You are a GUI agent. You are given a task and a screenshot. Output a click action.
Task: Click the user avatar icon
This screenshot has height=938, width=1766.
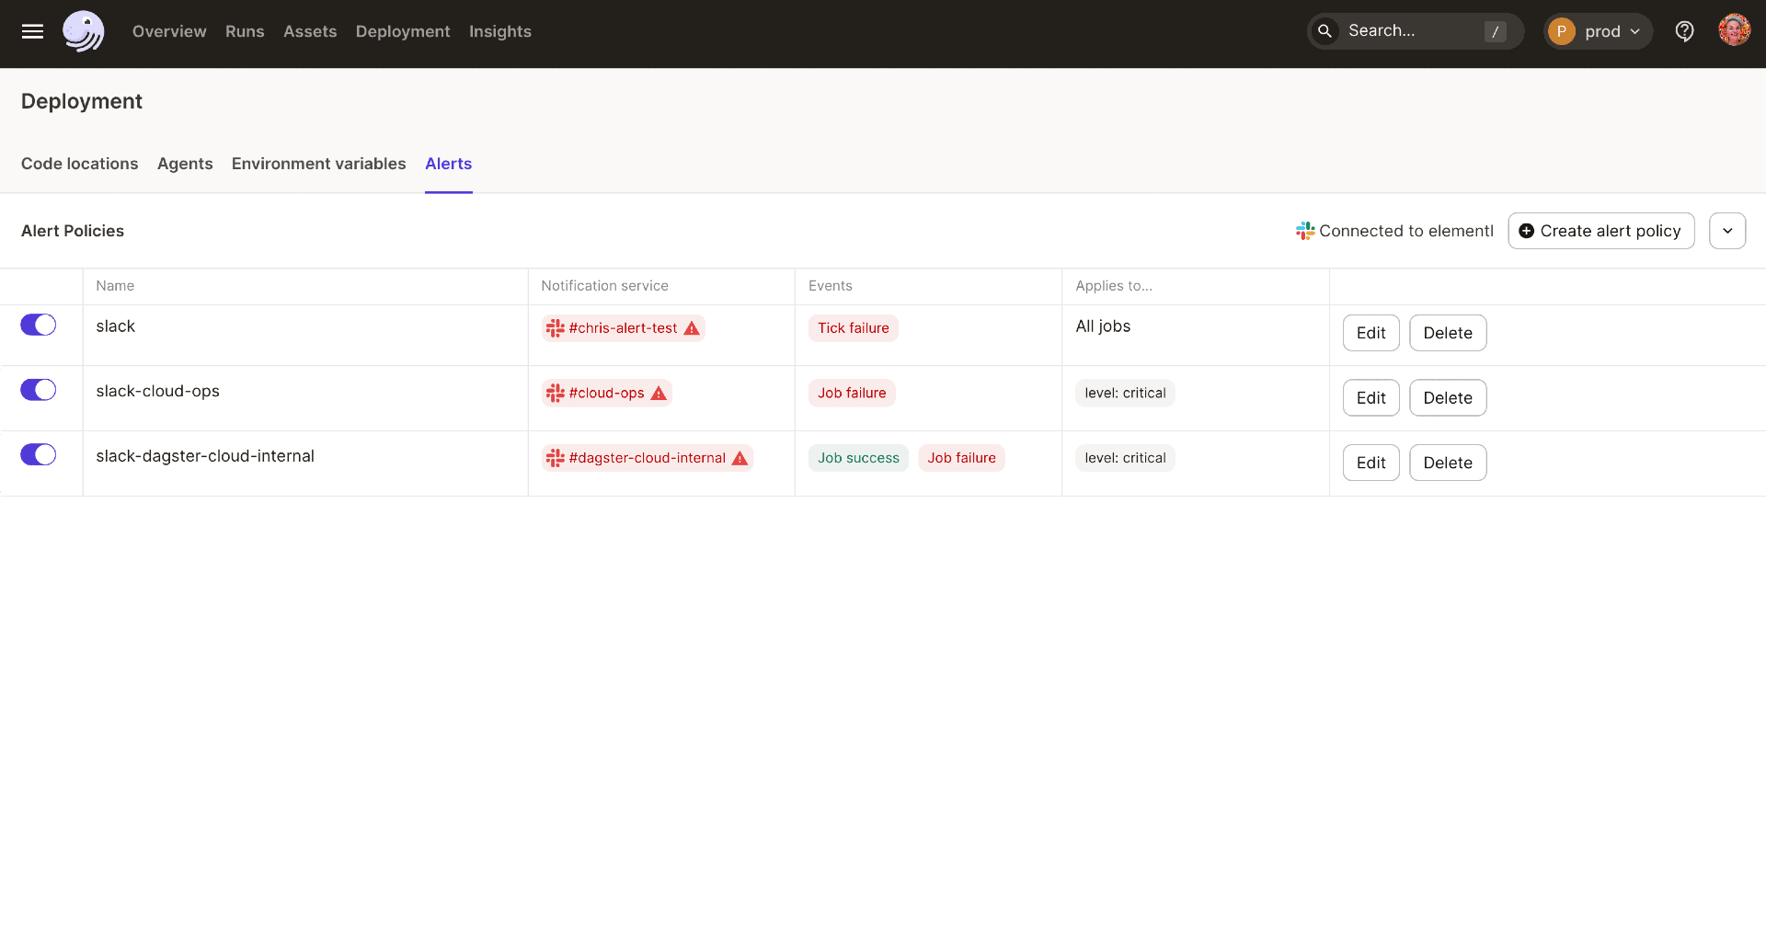coord(1736,30)
